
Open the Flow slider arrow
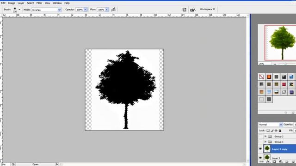(107, 10)
